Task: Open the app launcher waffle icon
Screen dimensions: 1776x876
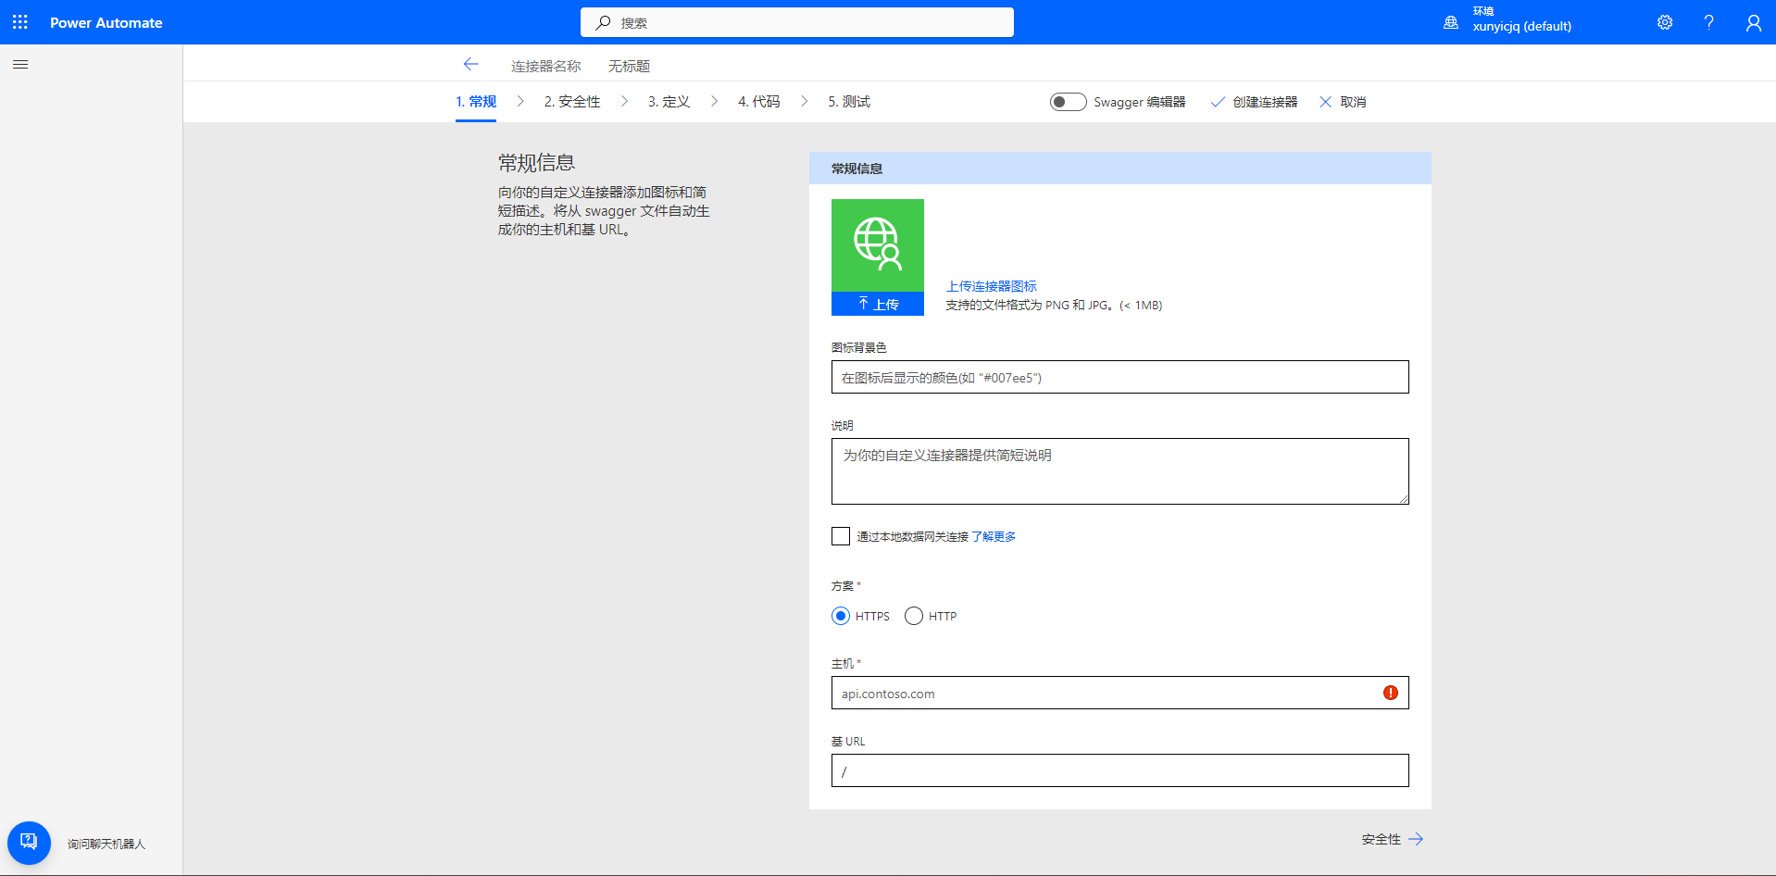Action: 20,22
